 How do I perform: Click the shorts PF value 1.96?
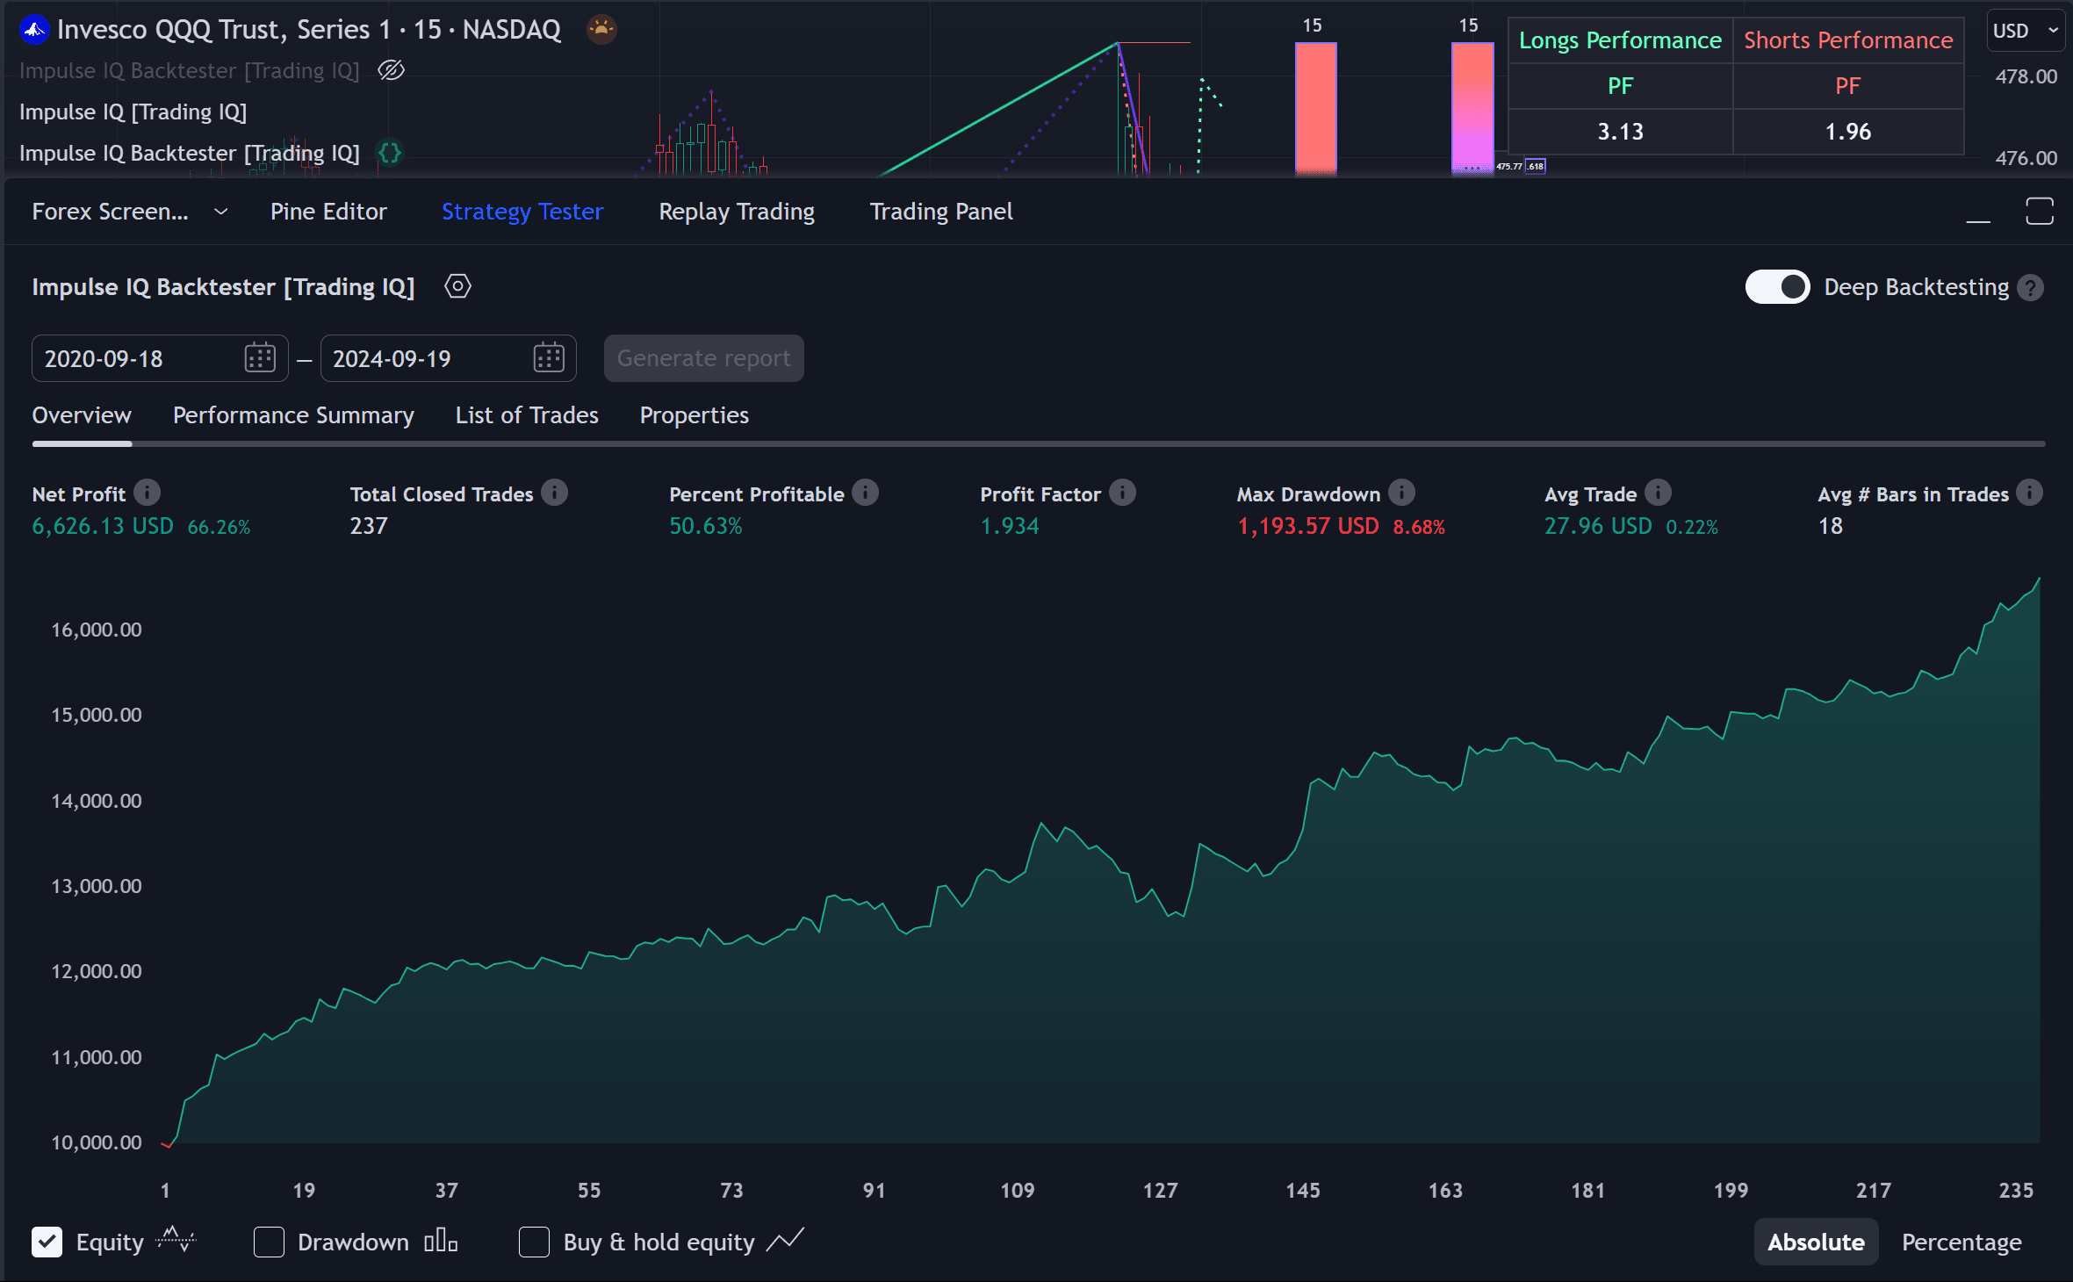(x=1848, y=132)
